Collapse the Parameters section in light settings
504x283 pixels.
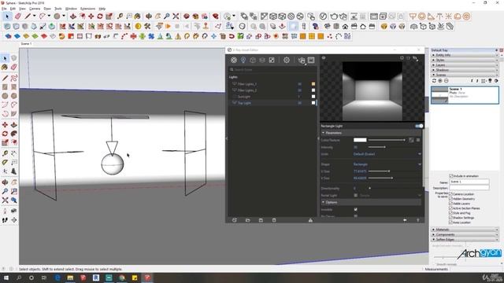click(x=371, y=133)
